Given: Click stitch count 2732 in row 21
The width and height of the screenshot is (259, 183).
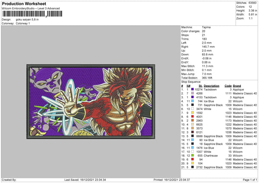Looking at the screenshot, I should point(199,167).
